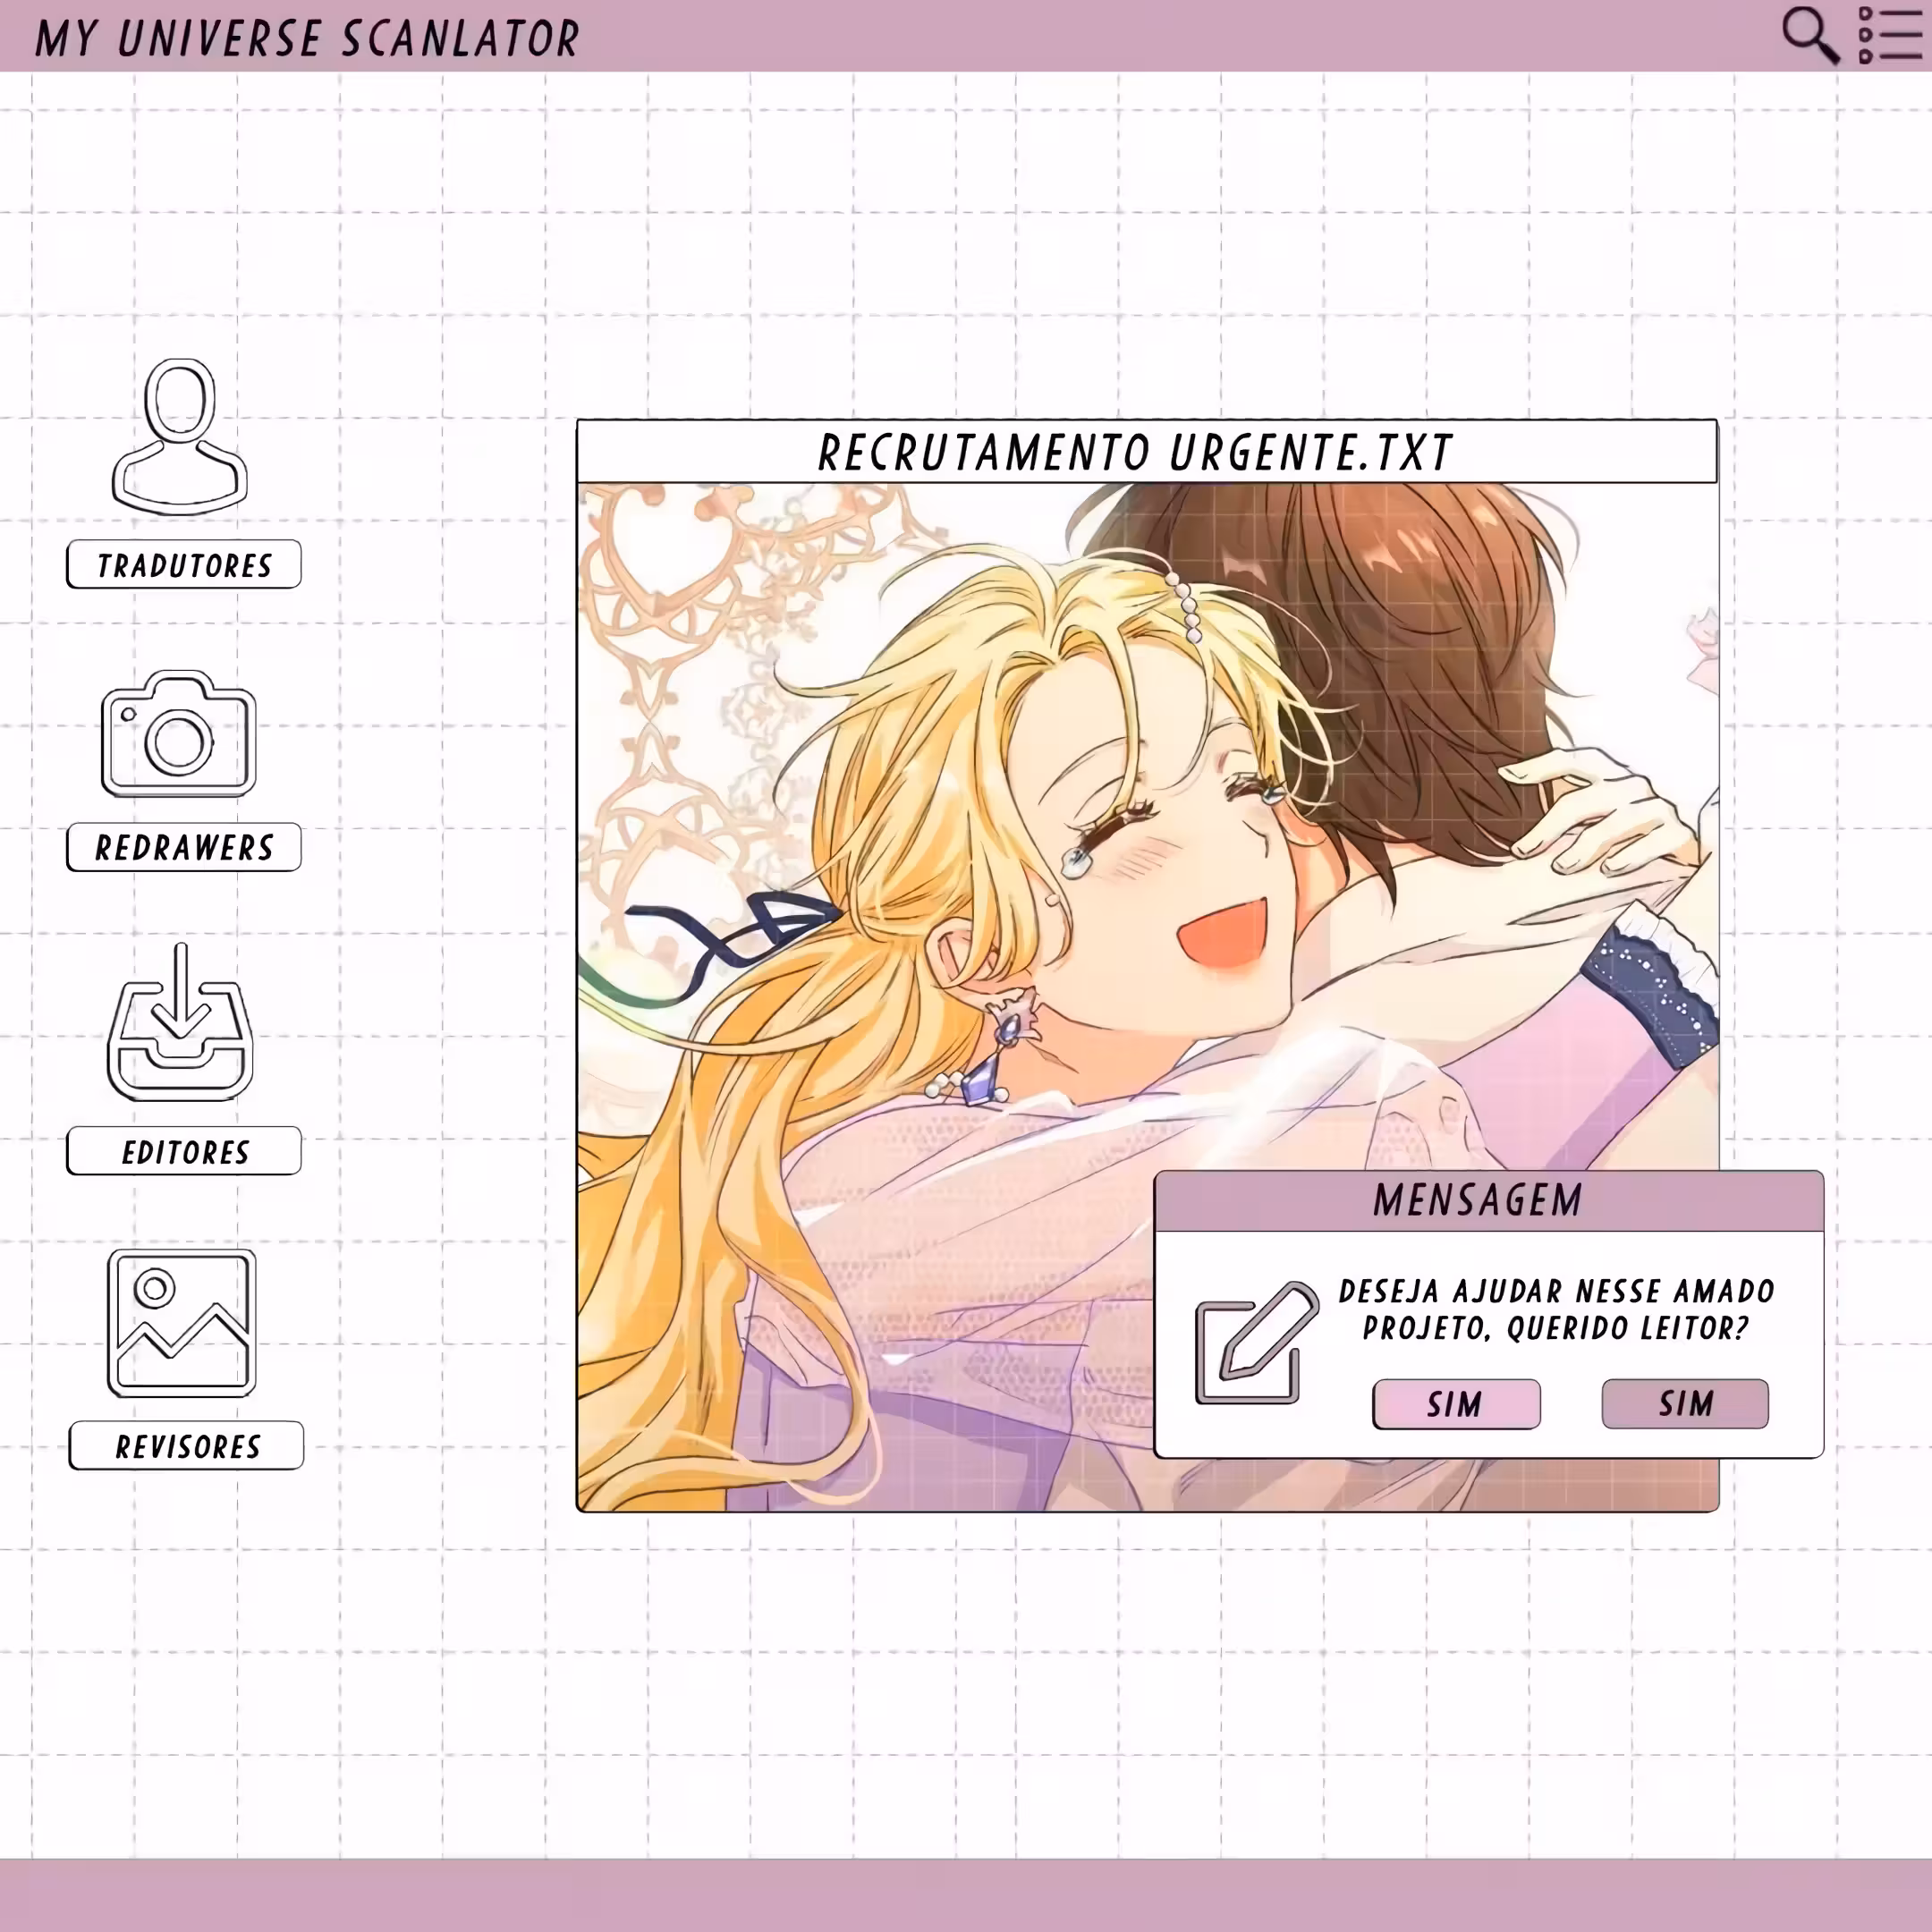Click the Recrutamento Urgente.txt title bar
The height and width of the screenshot is (1932, 1932).
click(x=1147, y=452)
